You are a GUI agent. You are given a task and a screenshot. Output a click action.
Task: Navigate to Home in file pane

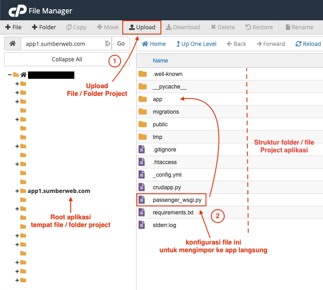(x=154, y=44)
